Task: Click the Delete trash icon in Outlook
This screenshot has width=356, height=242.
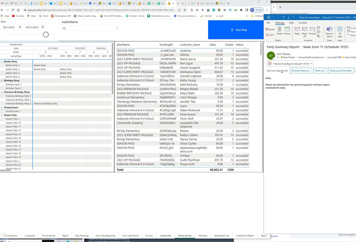Action: 280,29
